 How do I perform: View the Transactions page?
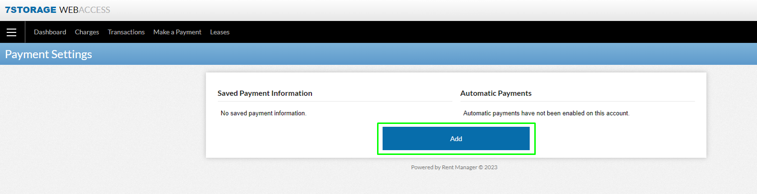tap(126, 32)
